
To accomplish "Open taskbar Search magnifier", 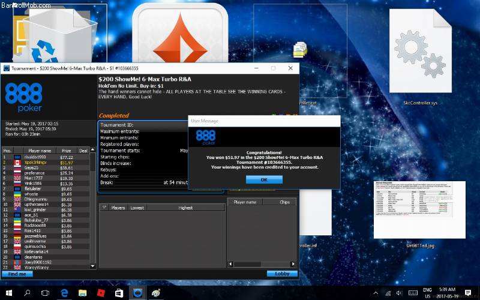I will (27, 293).
